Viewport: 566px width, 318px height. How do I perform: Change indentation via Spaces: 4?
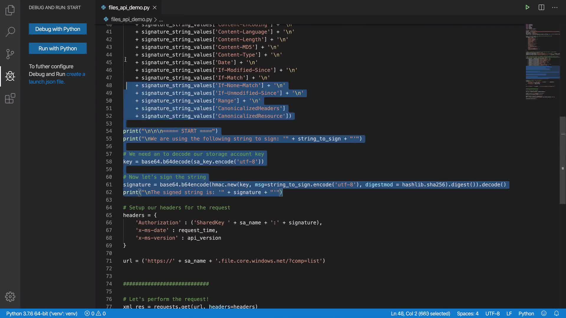(468, 313)
